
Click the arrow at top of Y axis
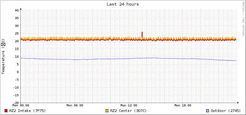21,9
